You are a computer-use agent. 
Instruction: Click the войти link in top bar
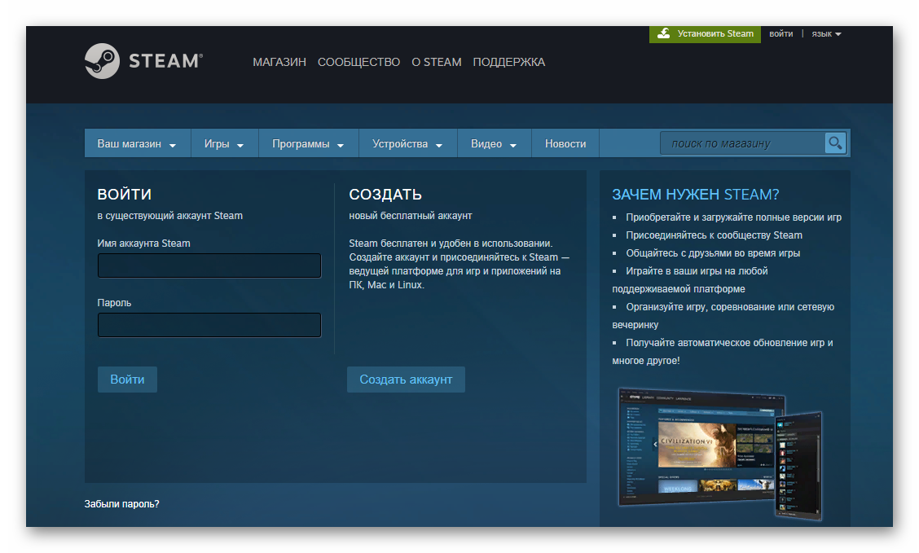[x=780, y=34]
